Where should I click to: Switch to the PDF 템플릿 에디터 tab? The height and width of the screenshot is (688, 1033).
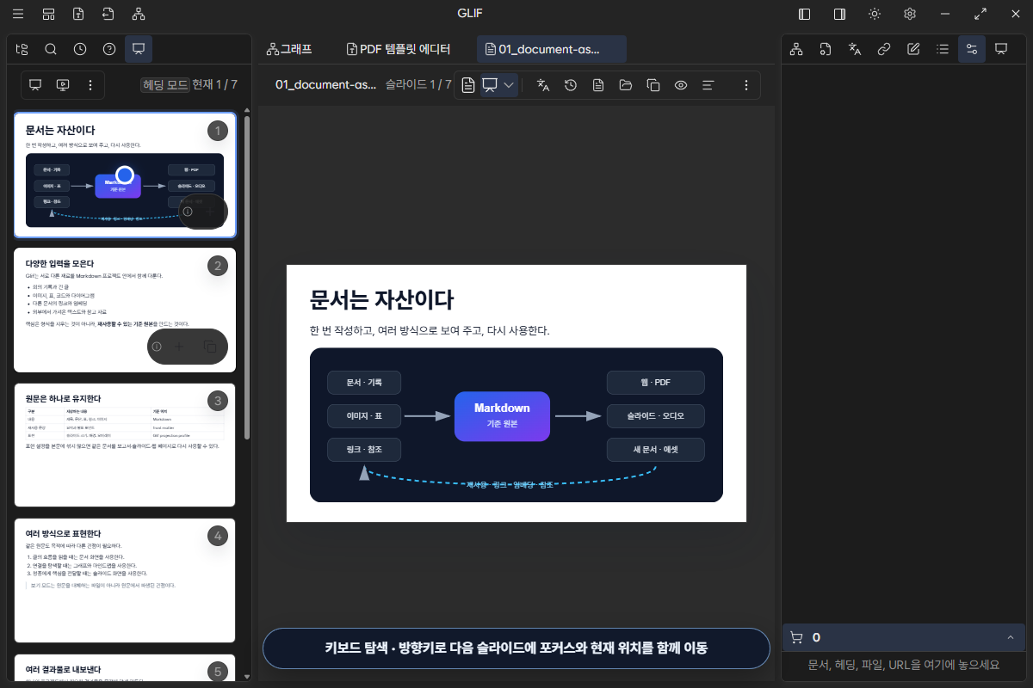399,49
